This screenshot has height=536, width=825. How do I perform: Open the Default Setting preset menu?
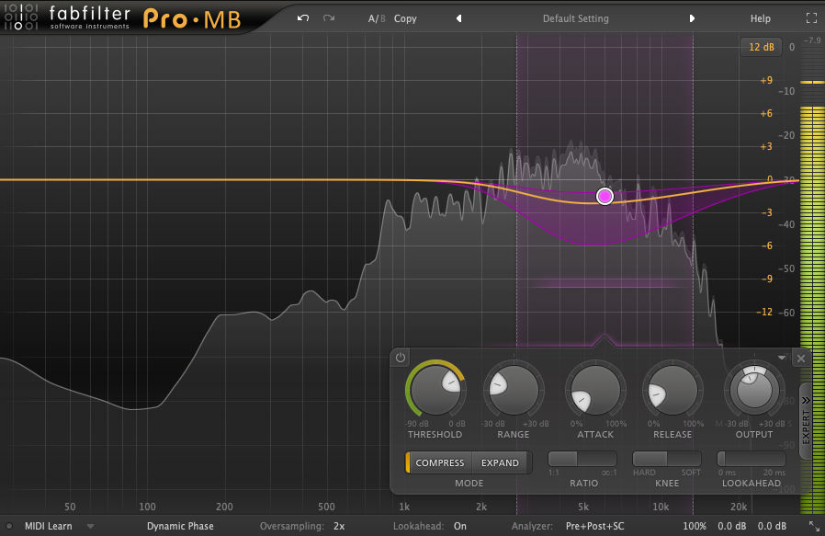(576, 18)
